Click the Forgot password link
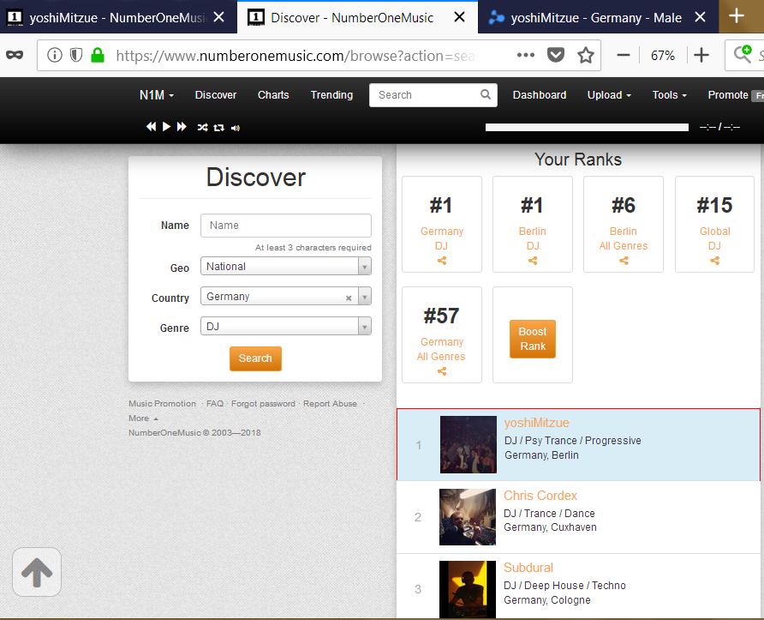 263,404
